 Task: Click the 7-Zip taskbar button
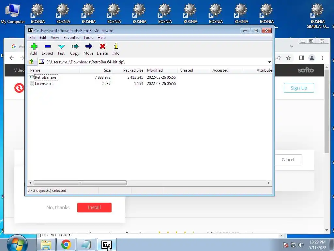[107, 244]
